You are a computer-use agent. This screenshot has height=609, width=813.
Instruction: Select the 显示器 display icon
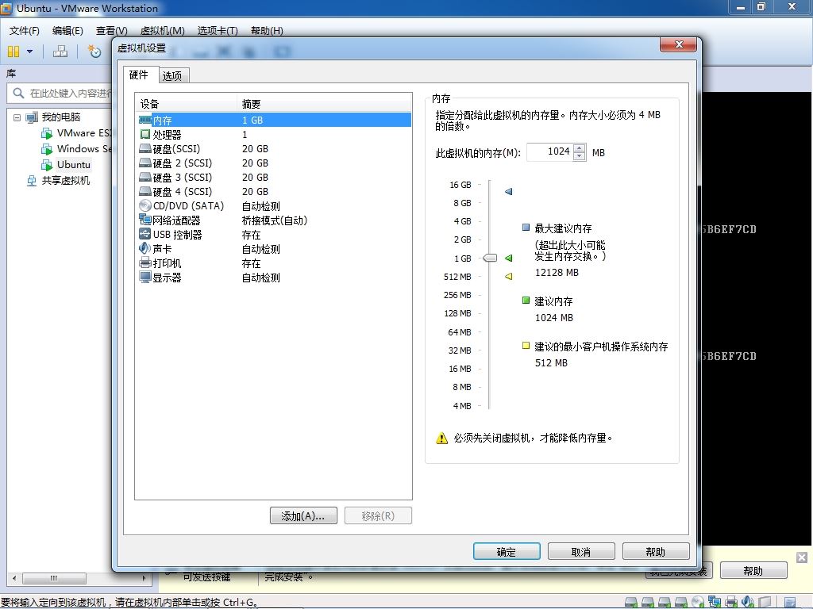coord(145,278)
